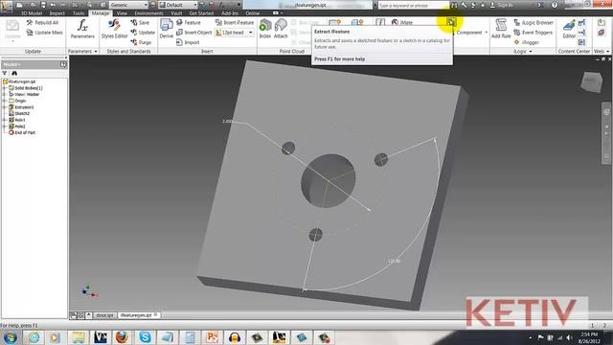Click the 135.00 angle dimension
The width and height of the screenshot is (613, 345).
tap(394, 261)
